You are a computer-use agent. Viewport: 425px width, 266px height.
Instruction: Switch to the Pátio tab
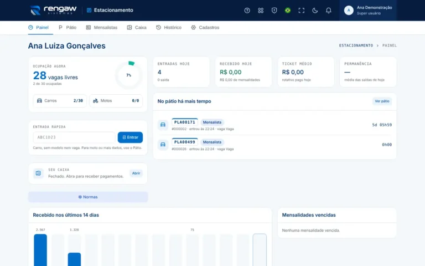(x=68, y=27)
